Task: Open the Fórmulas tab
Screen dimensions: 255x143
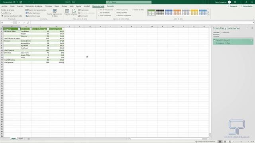Action: [x=48, y=6]
